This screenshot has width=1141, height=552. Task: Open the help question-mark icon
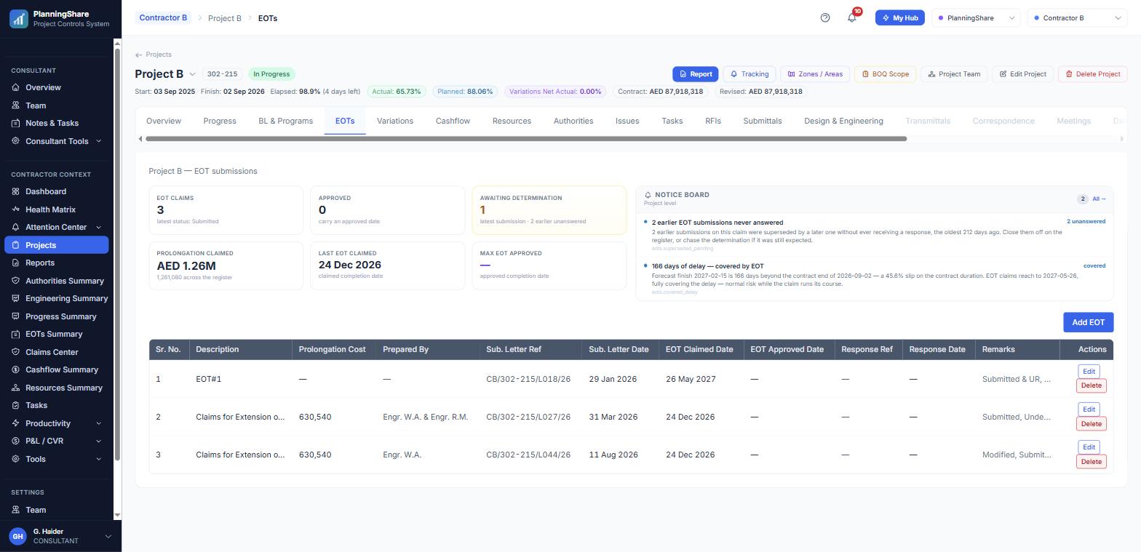pyautogui.click(x=825, y=18)
